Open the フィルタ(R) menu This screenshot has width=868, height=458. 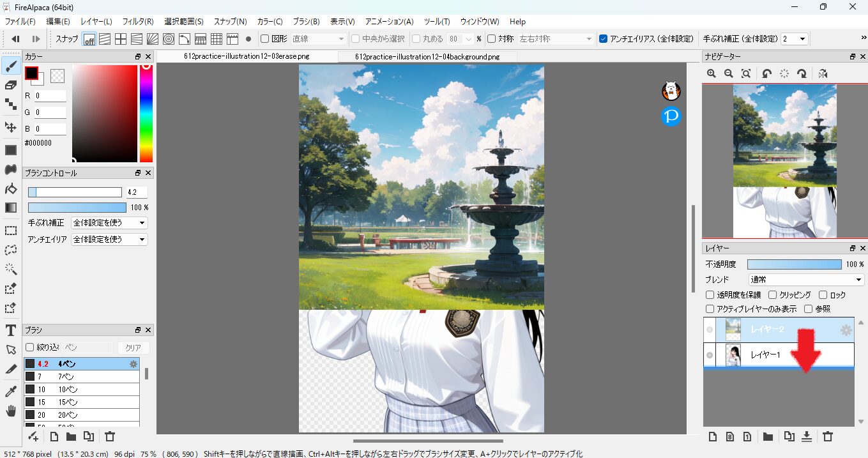[137, 22]
